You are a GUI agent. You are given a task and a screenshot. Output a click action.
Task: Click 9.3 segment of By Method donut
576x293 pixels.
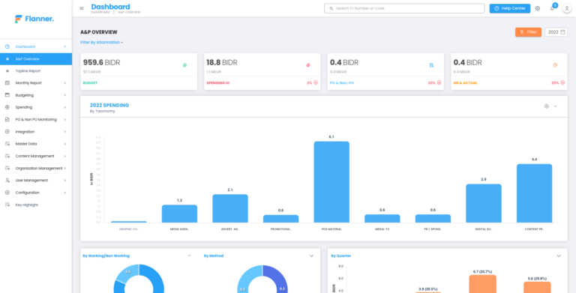(280, 280)
